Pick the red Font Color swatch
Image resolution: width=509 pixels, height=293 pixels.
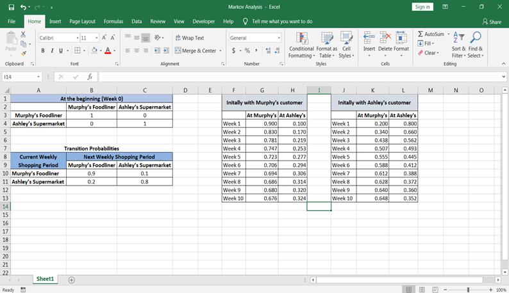[108, 51]
